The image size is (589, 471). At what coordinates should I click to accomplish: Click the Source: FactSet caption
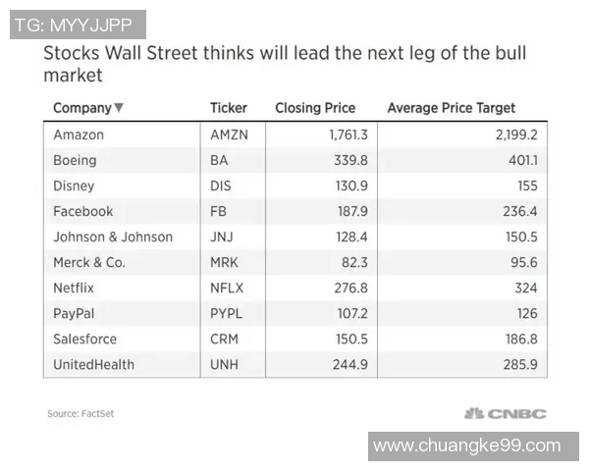80,413
